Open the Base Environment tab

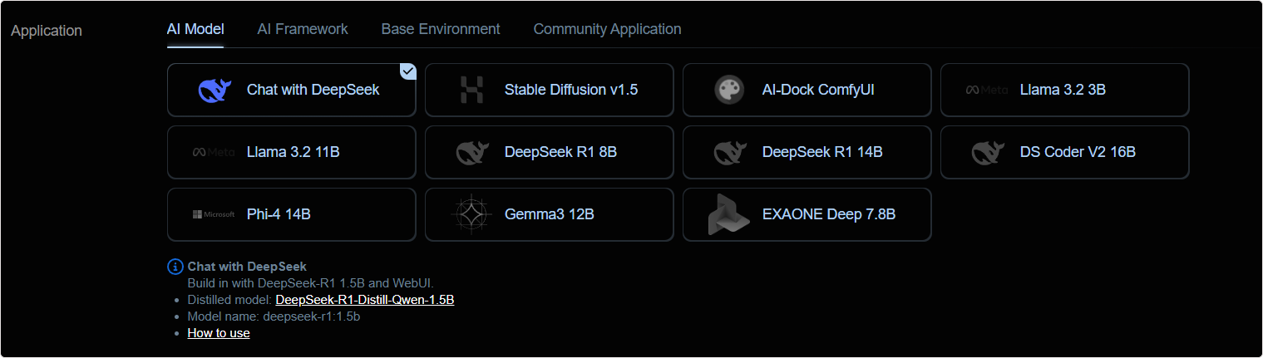441,29
